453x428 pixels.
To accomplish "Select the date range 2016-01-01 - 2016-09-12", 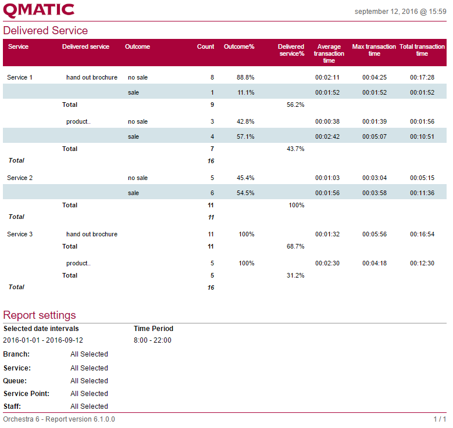I will (x=43, y=340).
